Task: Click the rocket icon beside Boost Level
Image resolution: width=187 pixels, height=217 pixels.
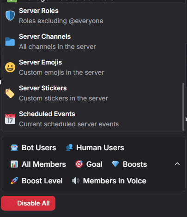Action: (x=14, y=181)
